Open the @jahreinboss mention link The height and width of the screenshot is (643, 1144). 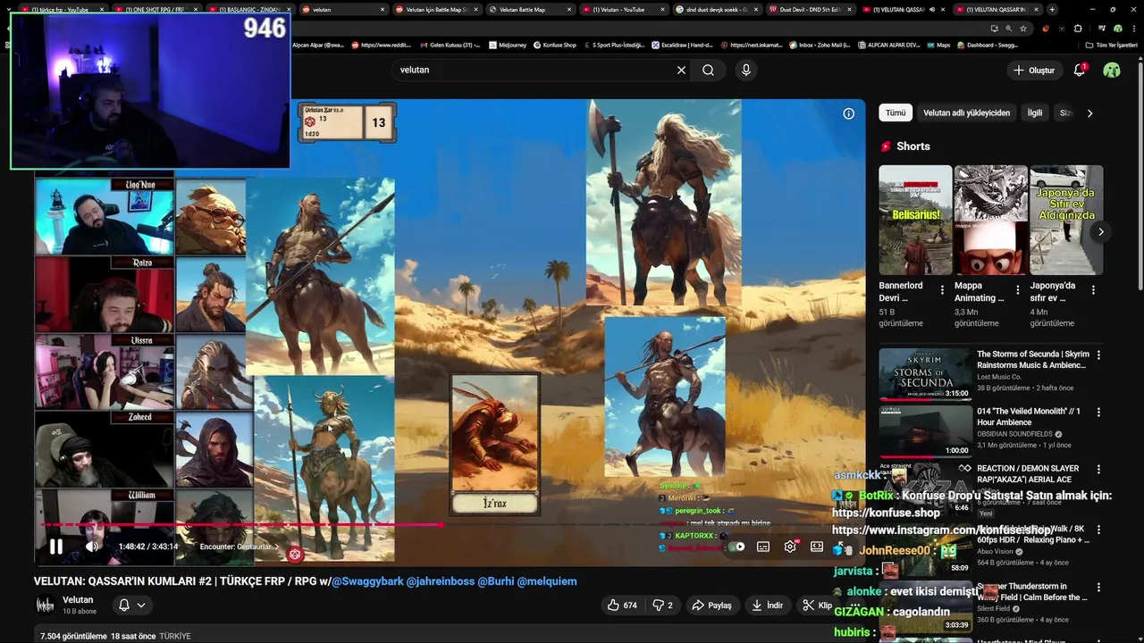coord(441,580)
